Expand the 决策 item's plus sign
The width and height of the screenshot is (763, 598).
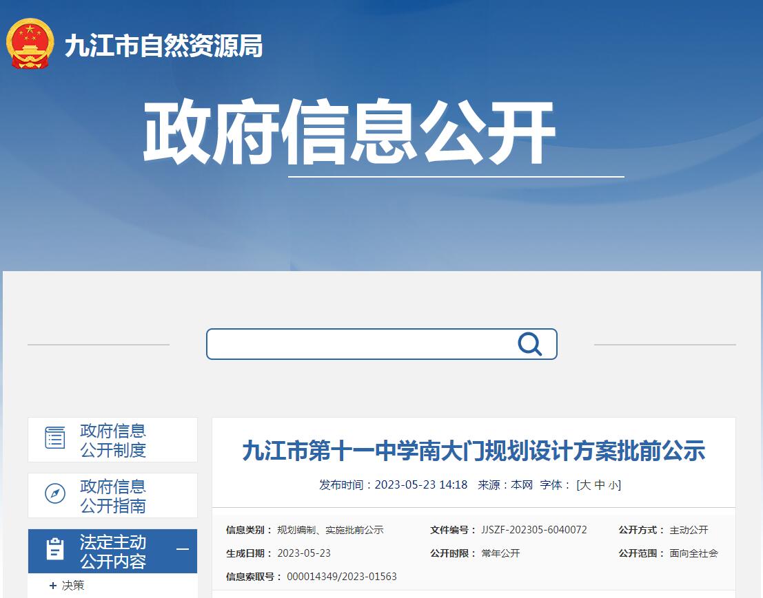[x=53, y=586]
